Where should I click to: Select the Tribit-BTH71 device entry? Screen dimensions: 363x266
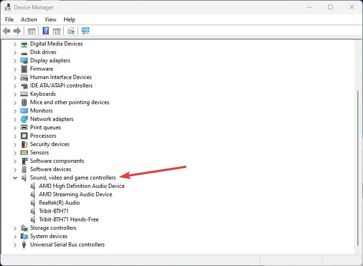[x=54, y=211]
